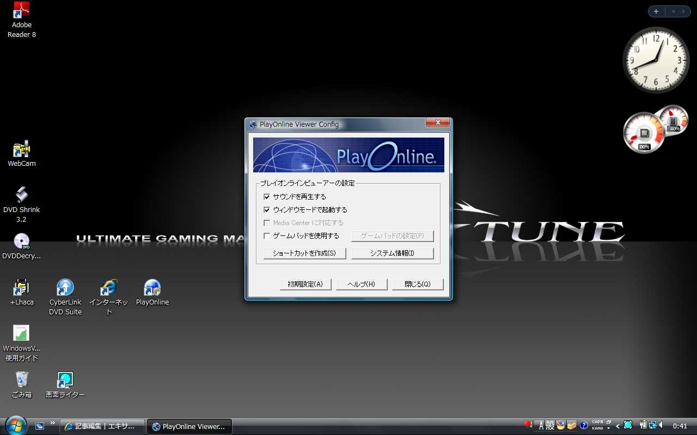Click the Windows Start orb
The width and height of the screenshot is (697, 435).
click(16, 425)
